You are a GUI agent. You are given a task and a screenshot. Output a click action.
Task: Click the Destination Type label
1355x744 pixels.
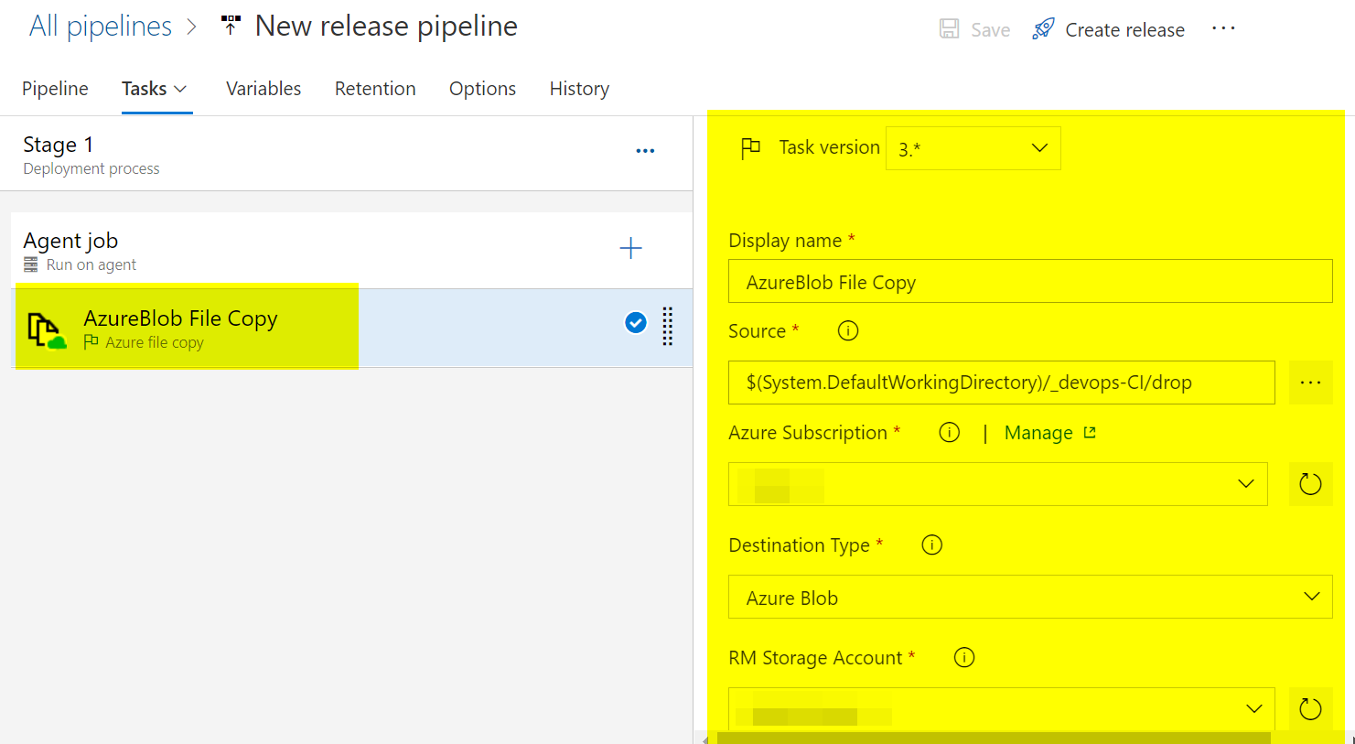[799, 545]
